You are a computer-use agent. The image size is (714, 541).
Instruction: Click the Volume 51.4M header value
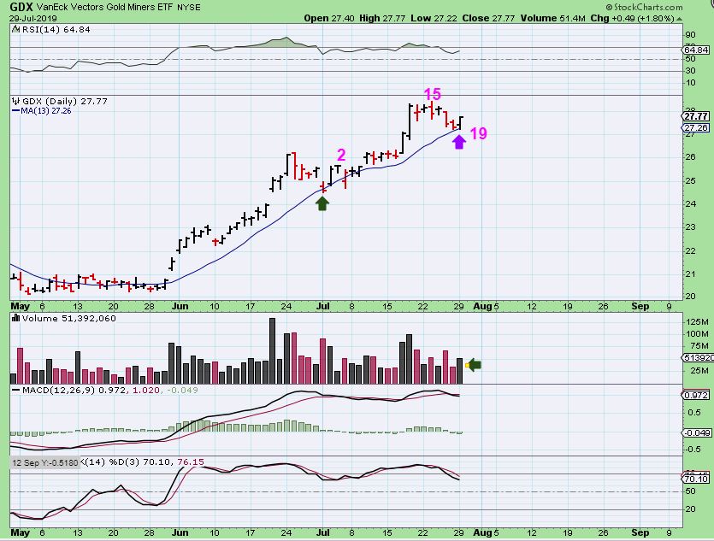point(552,18)
